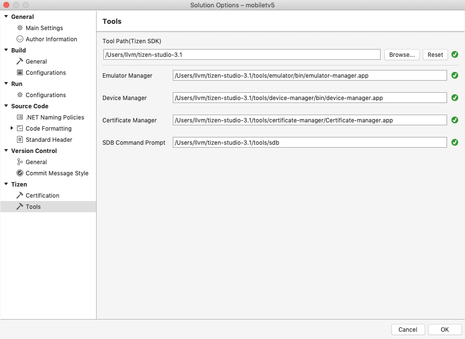This screenshot has height=339, width=465.
Task: Collapse the Source Code section
Action: 5,106
